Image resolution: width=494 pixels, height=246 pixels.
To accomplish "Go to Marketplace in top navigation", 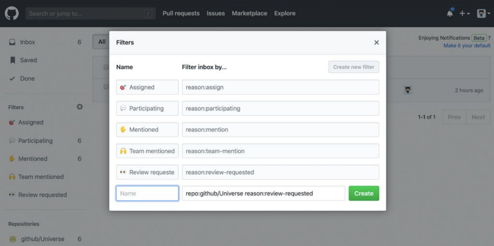I will click(249, 14).
